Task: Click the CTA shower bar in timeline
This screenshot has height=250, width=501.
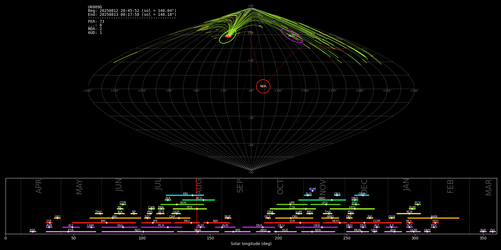Action: click(293, 209)
